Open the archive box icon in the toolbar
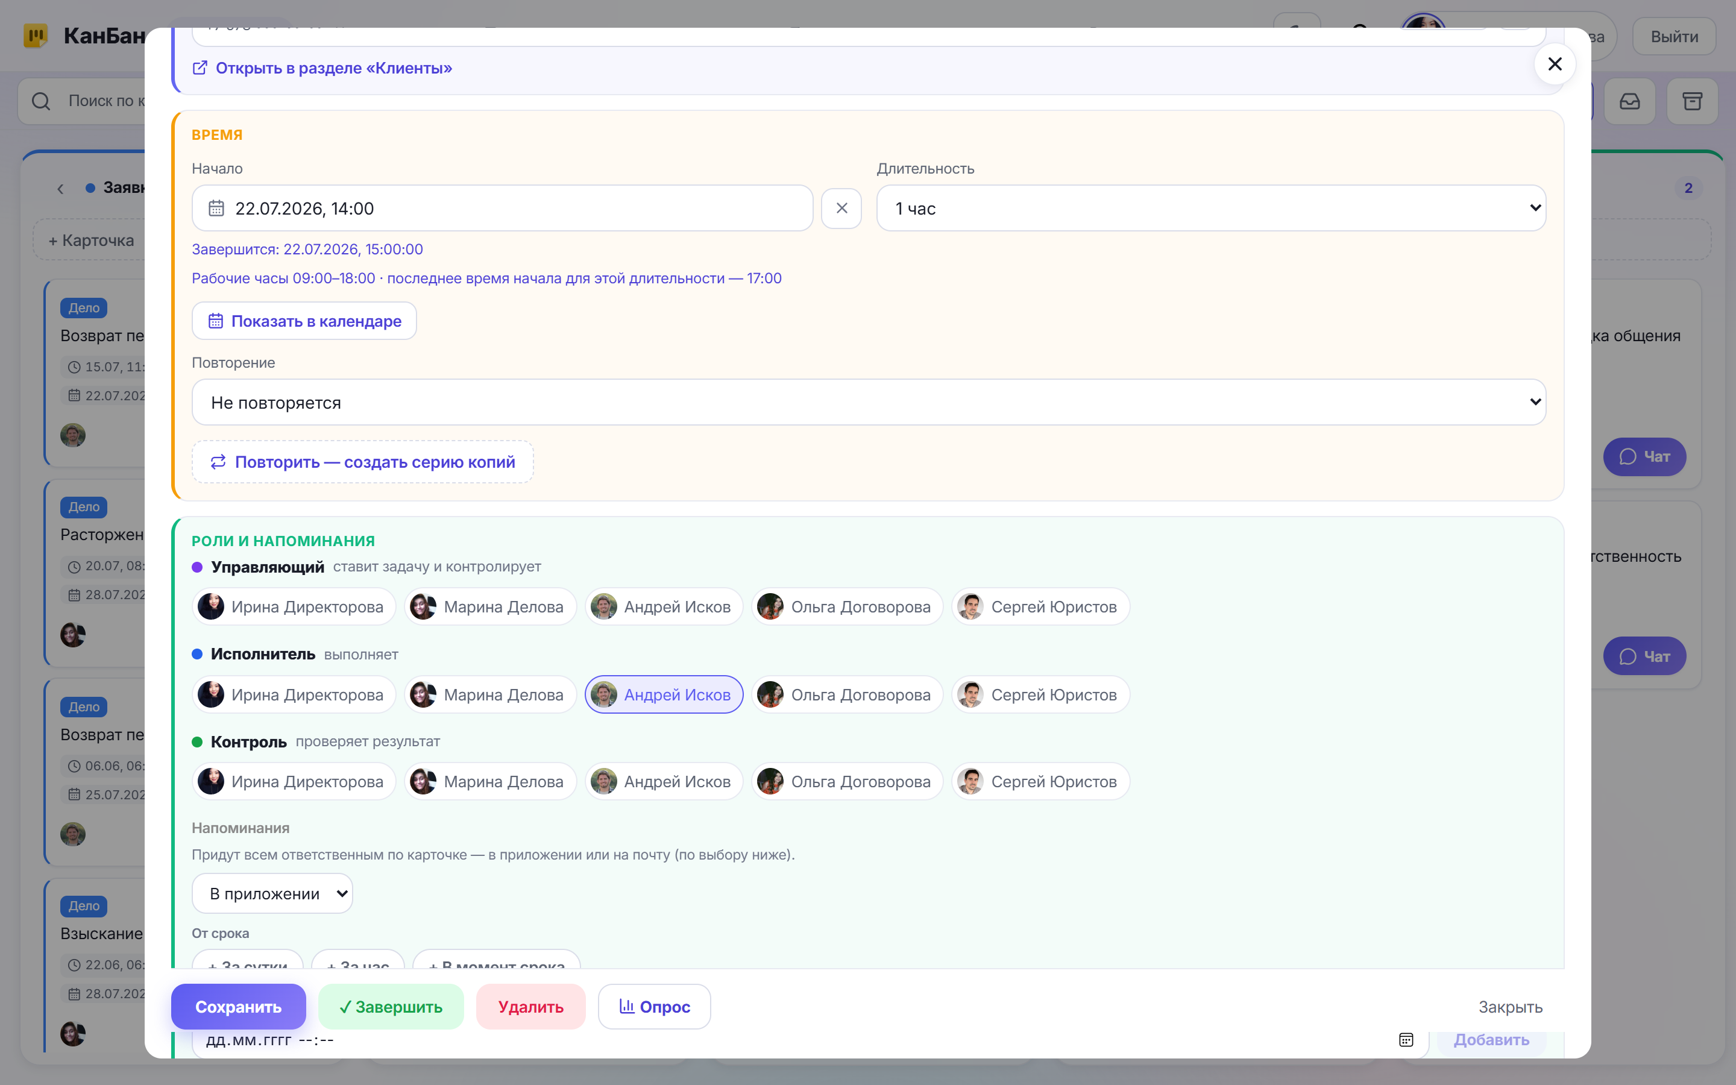1736x1085 pixels. (x=1692, y=101)
